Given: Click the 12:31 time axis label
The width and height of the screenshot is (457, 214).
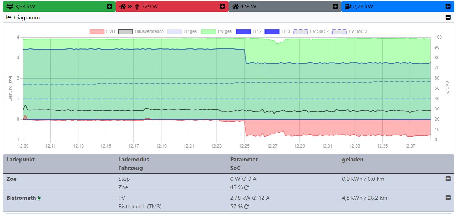Looking at the screenshot, I should pyautogui.click(x=327, y=146).
